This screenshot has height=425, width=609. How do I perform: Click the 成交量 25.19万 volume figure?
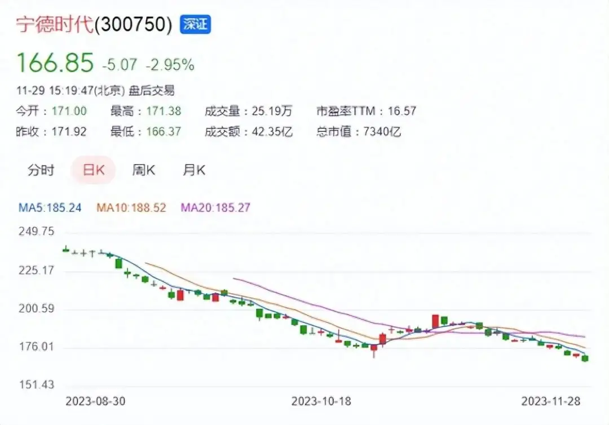click(248, 111)
